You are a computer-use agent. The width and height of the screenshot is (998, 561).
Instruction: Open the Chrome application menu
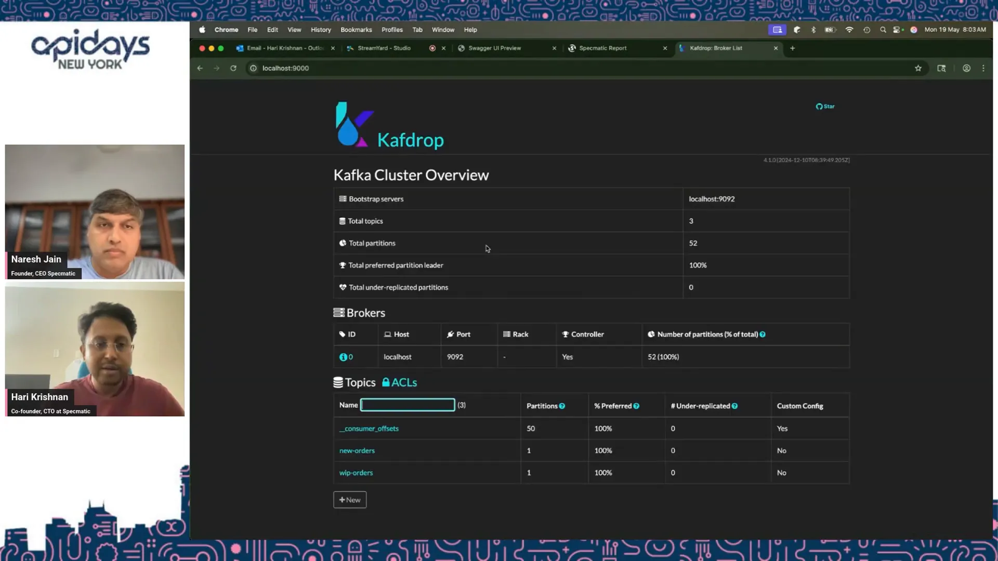pyautogui.click(x=226, y=30)
